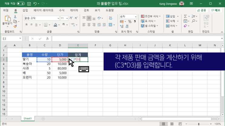The image size is (225, 126).
Task: Collapse the ribbon
Action: (x=222, y=32)
